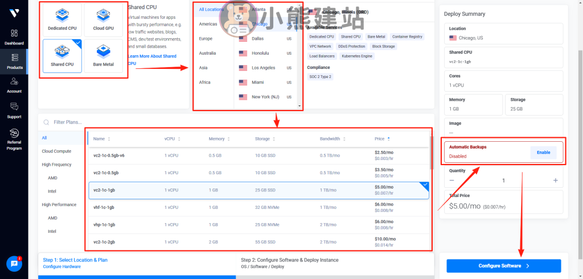Open the Products sidebar icon

14,60
